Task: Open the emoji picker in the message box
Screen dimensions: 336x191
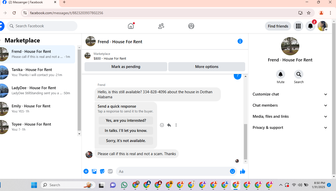Action: 233,171
